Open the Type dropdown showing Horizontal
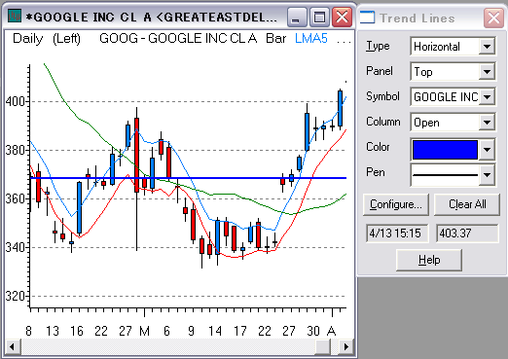Image resolution: width=508 pixels, height=359 pixels. [x=487, y=47]
